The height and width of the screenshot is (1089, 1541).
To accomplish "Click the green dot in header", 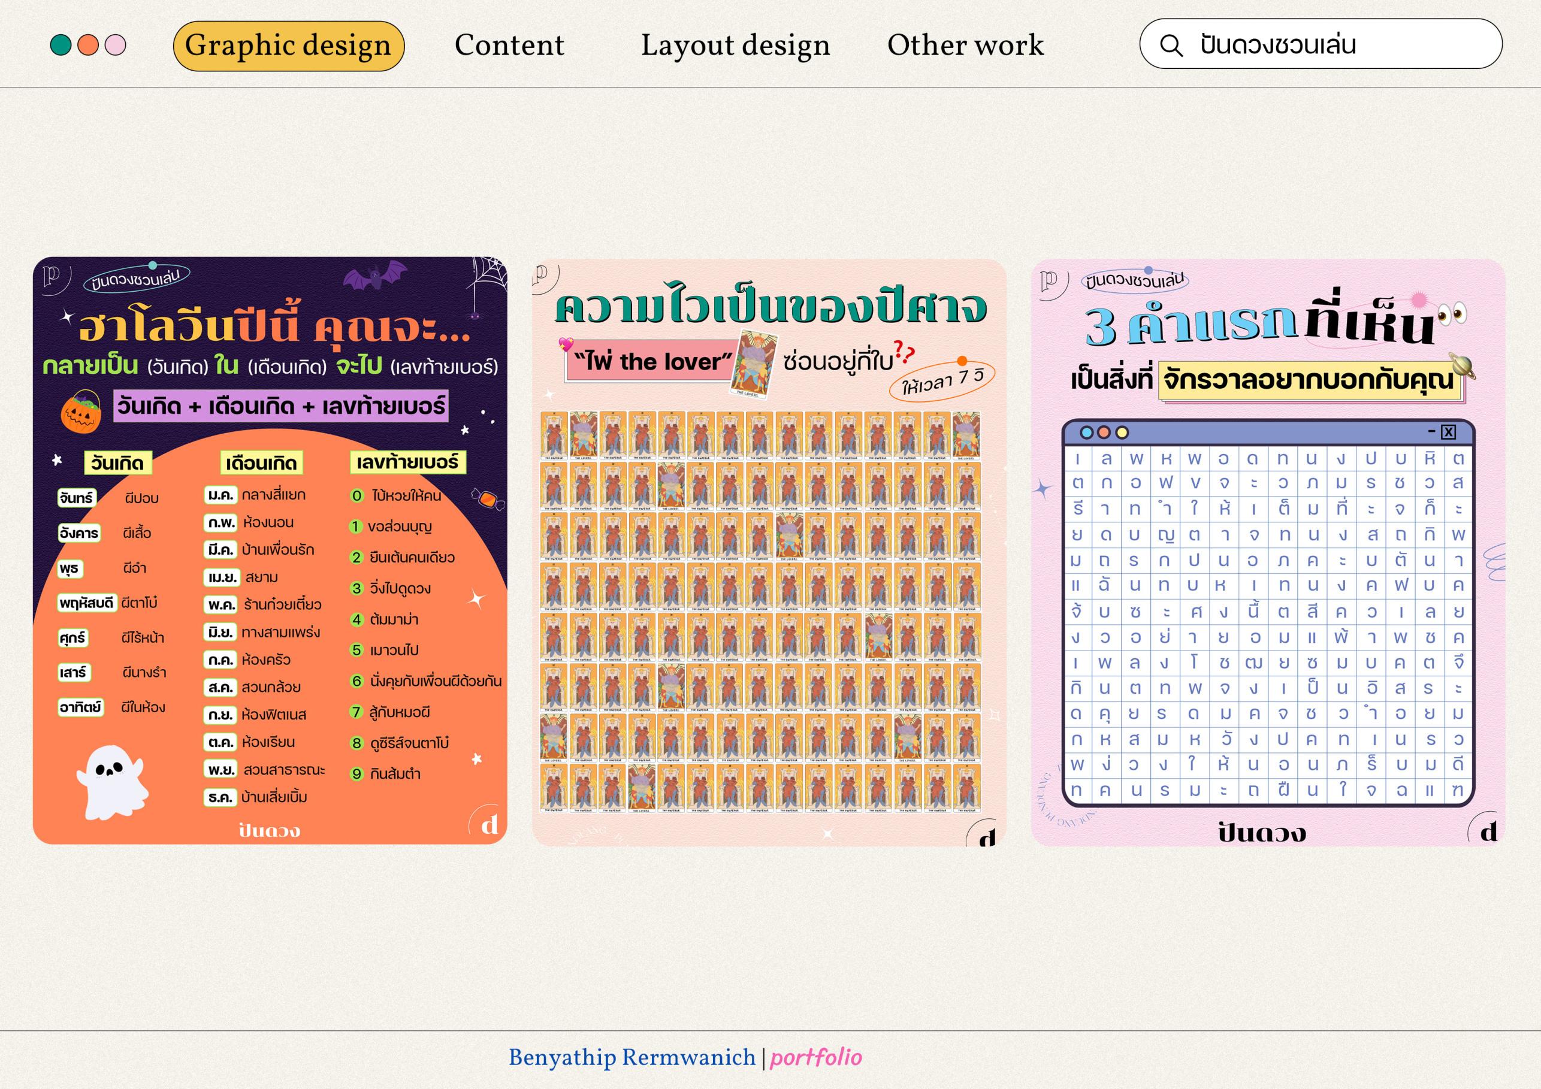I will coord(61,45).
